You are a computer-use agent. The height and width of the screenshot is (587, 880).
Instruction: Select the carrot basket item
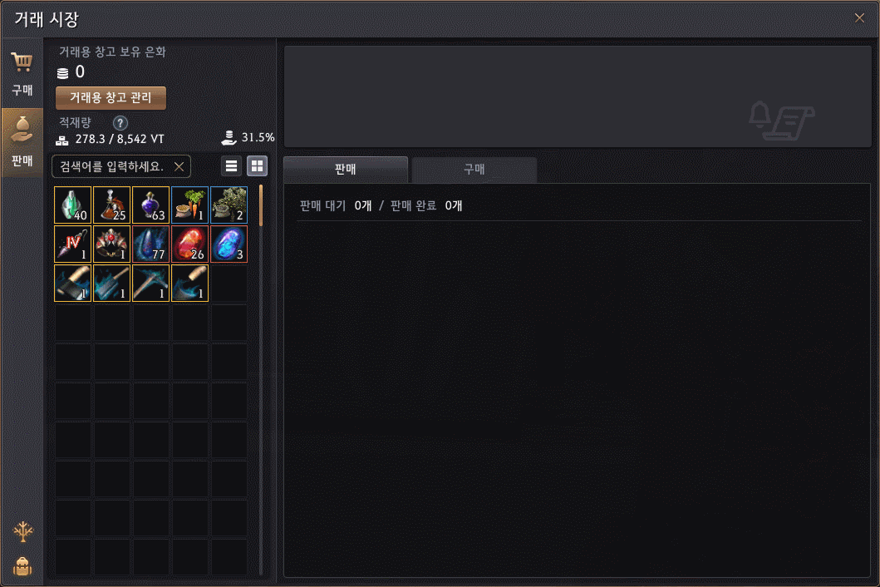(189, 205)
